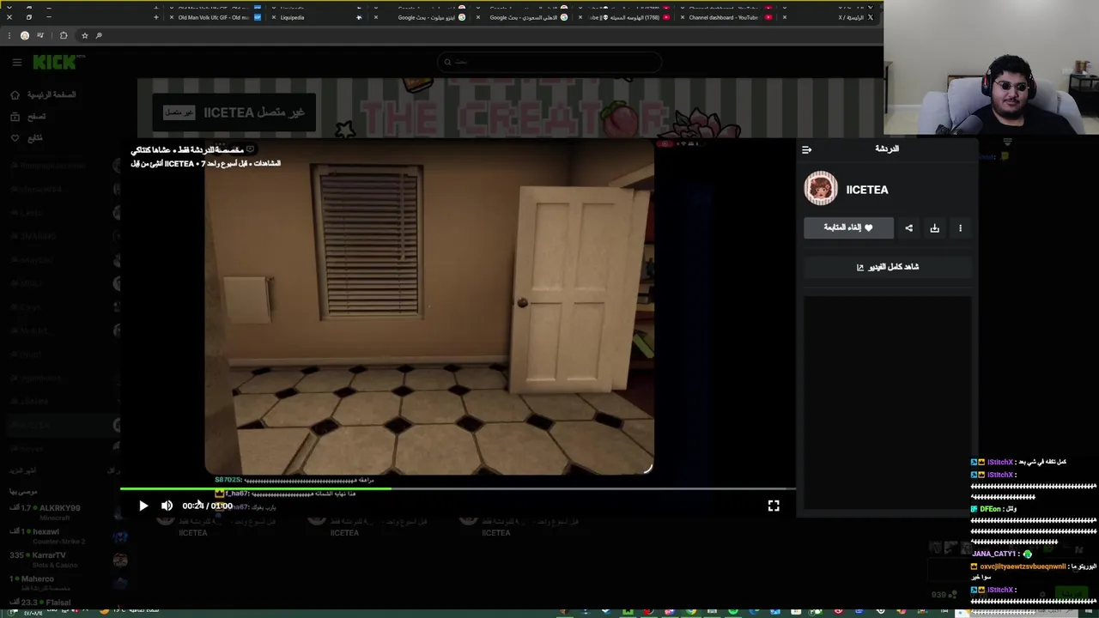Click the unfollow button with the heart
This screenshot has height=618, width=1099.
[x=848, y=227]
